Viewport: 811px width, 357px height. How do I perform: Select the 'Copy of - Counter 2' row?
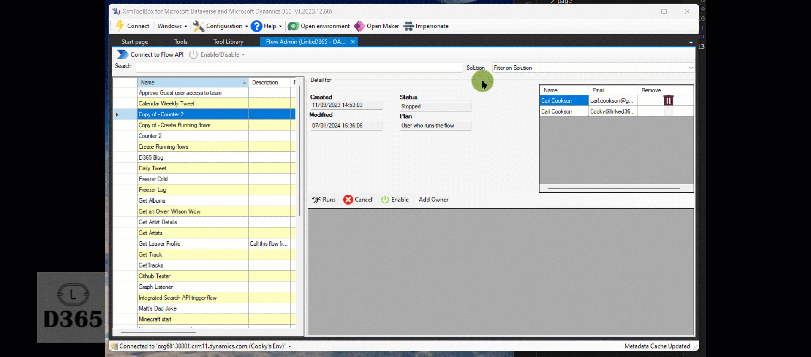click(193, 114)
